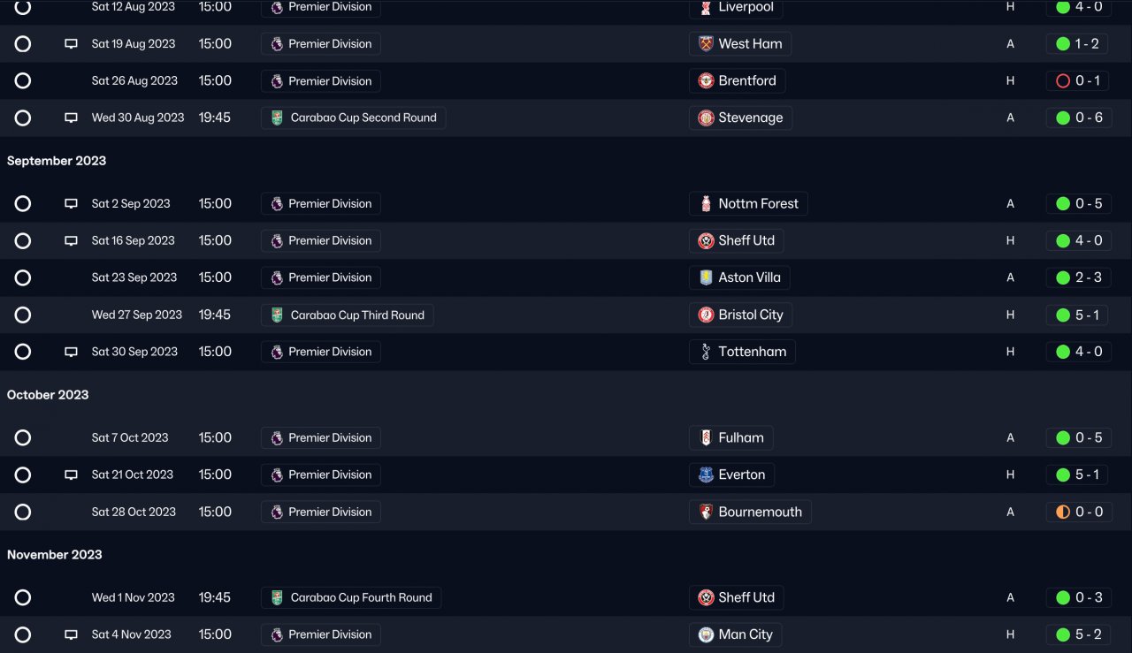
Task: View the 0 - 0 Bournemouth draw result
Action: point(1080,513)
